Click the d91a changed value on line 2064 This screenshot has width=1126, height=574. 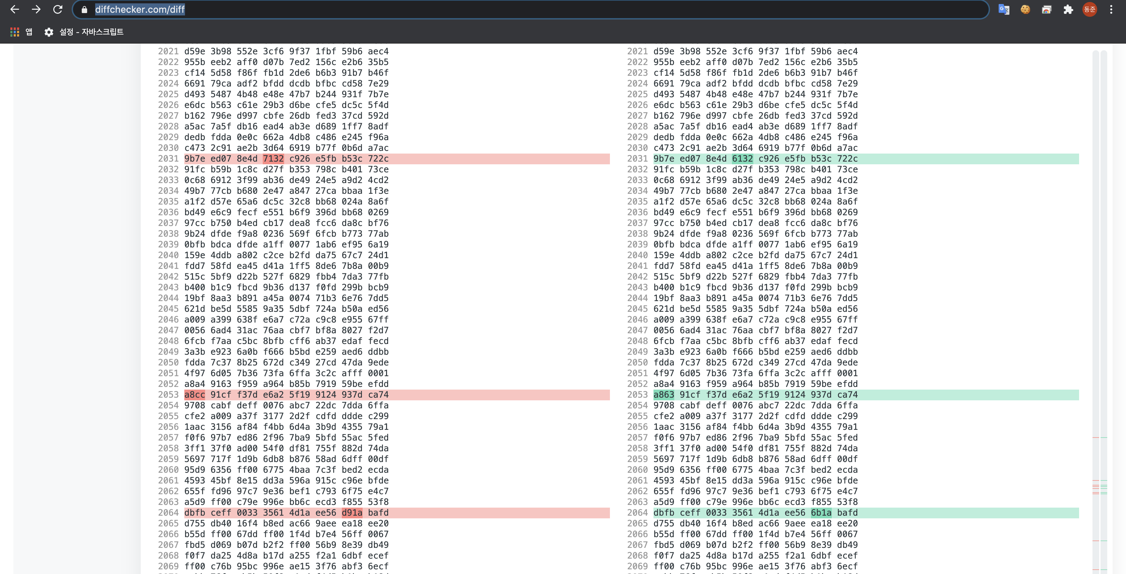point(352,513)
